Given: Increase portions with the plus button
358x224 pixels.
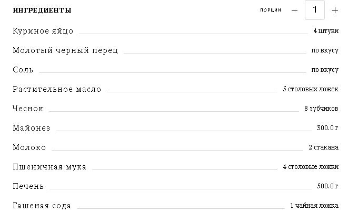Looking at the screenshot, I should coord(335,10).
